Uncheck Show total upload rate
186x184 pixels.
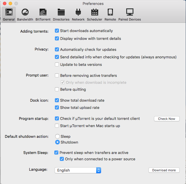point(57,108)
